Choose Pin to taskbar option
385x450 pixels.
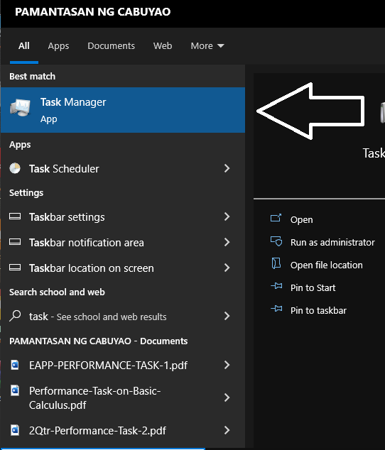click(x=318, y=310)
